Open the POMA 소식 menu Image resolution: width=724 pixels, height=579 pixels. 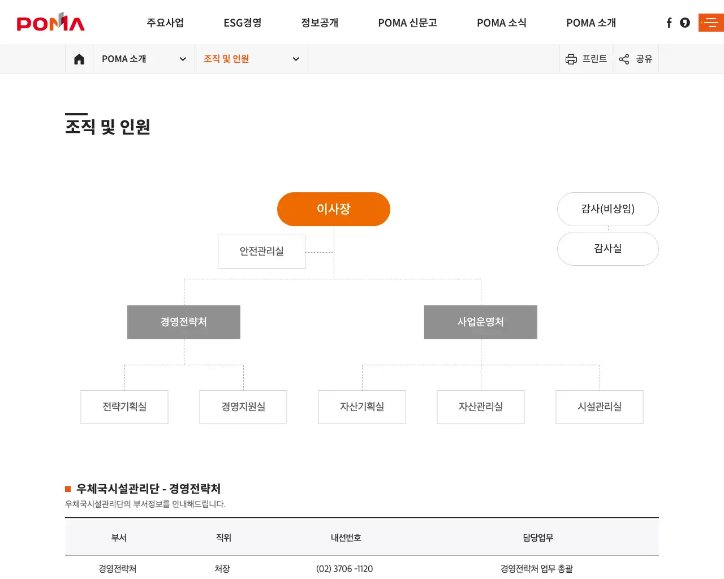click(502, 23)
